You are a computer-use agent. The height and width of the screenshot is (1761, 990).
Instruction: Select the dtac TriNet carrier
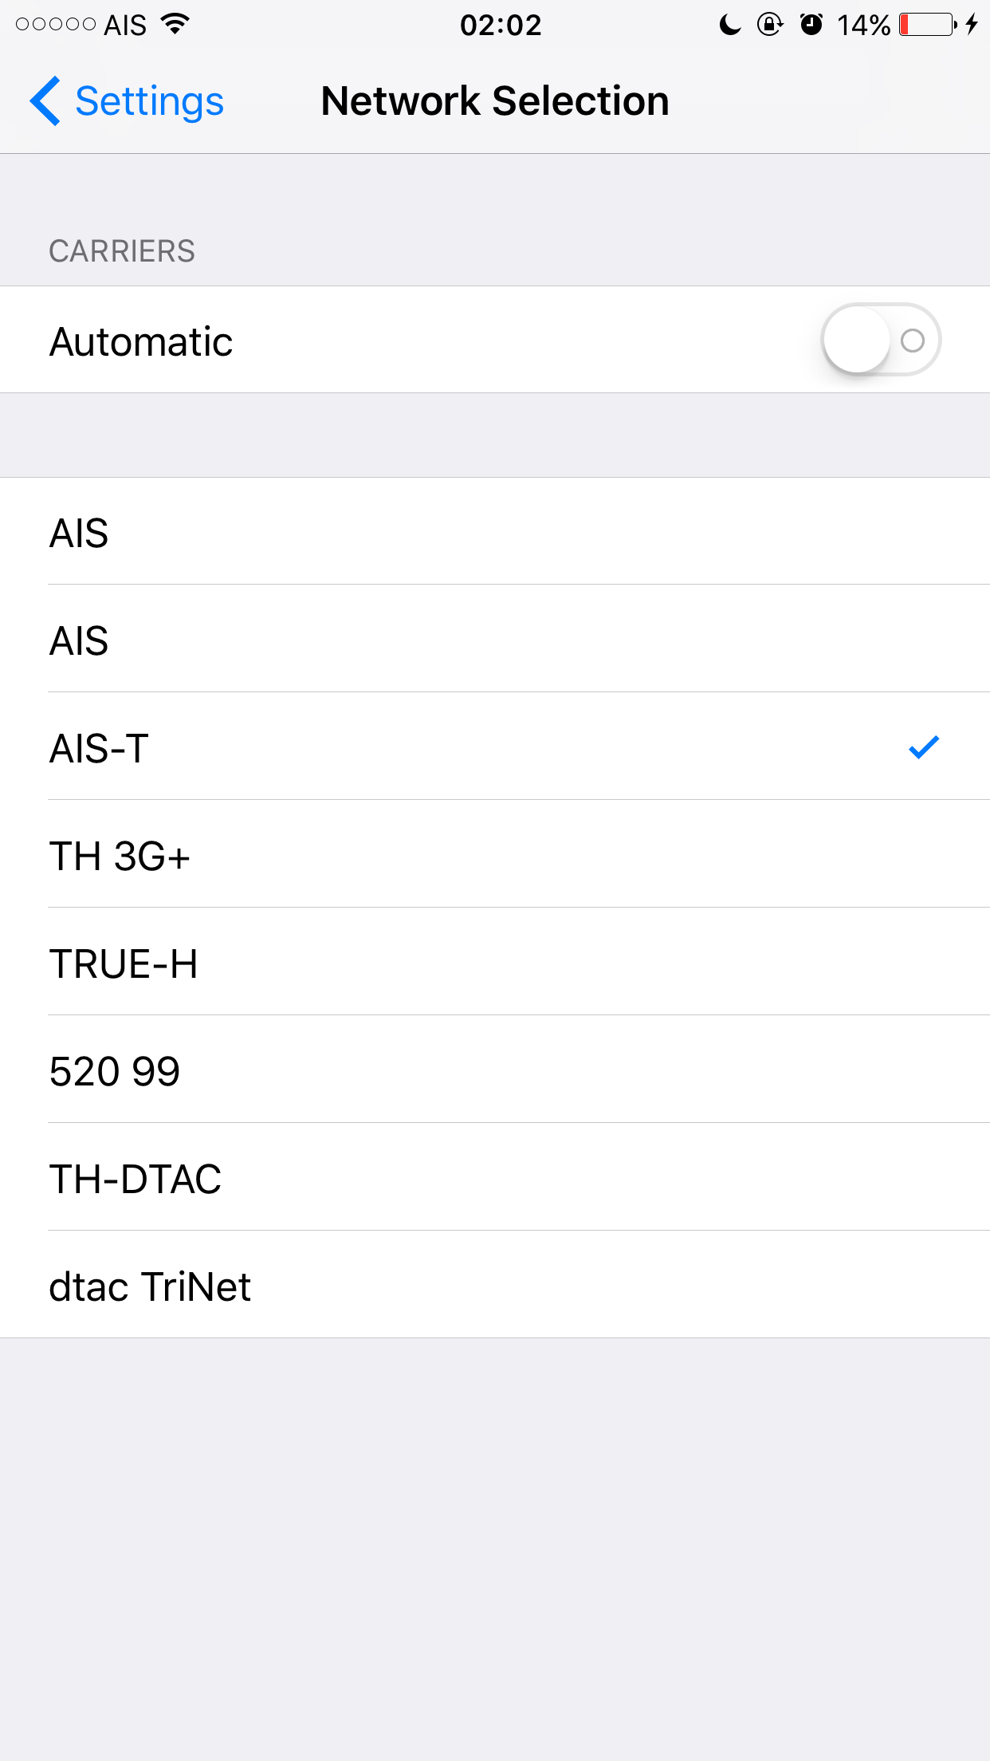pyautogui.click(x=495, y=1285)
